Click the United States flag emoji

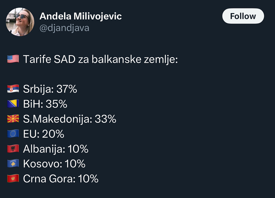(13, 59)
